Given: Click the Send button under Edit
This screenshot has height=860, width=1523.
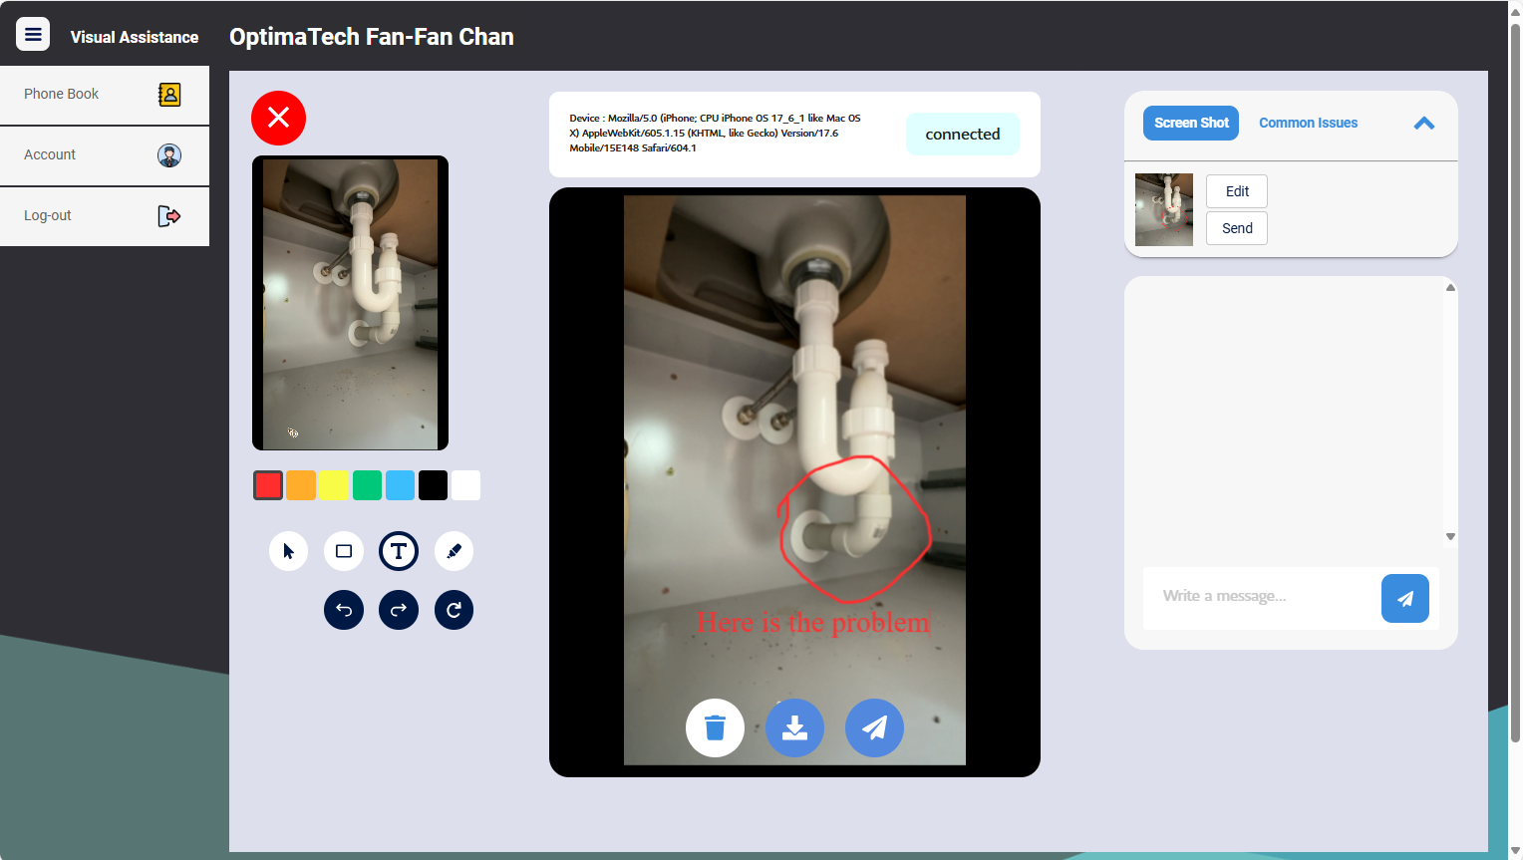Looking at the screenshot, I should (x=1237, y=228).
